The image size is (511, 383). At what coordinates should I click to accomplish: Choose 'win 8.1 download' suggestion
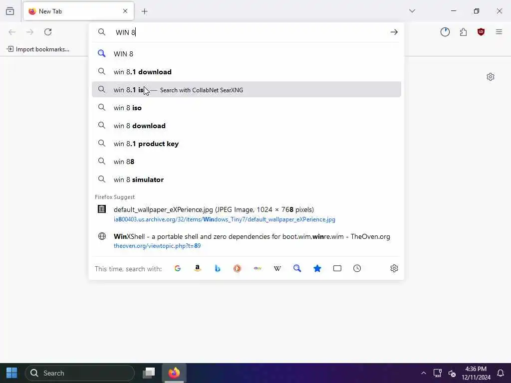pos(247,72)
